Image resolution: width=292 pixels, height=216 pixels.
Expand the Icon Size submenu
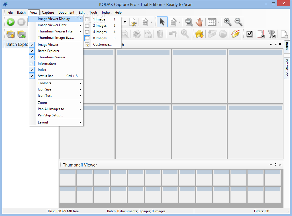click(56, 89)
